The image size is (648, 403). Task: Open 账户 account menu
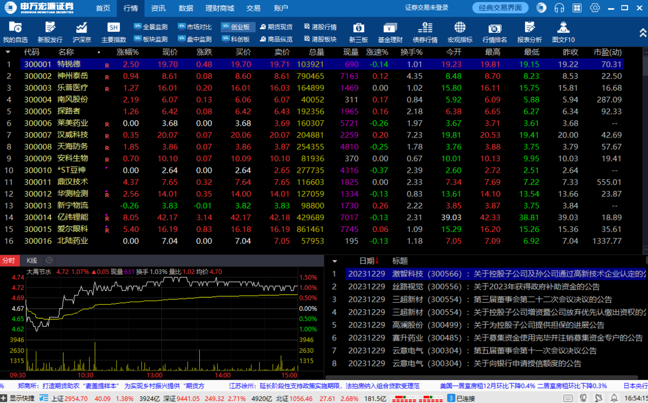pos(281,8)
